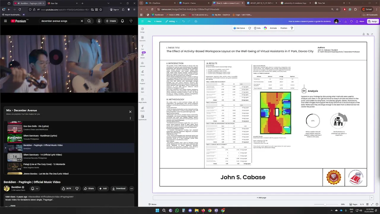This screenshot has width=380, height=214.
Task: Open Notes at bottom of Canva
Action: click(152, 204)
